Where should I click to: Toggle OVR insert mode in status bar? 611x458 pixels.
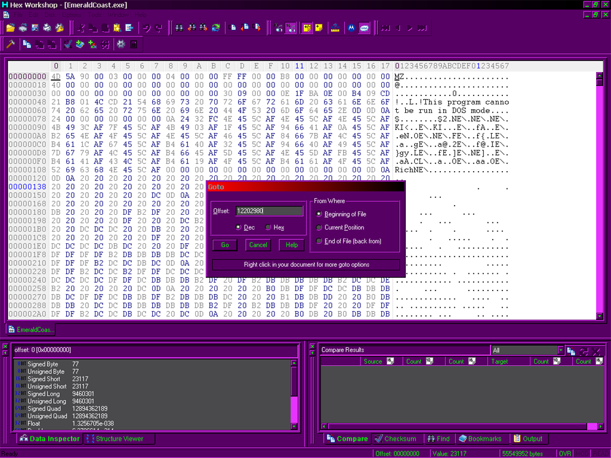(564, 454)
